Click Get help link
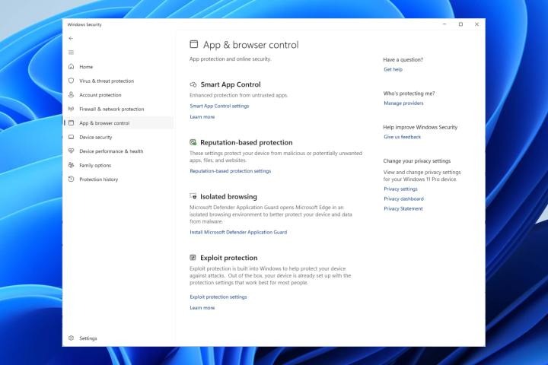Image resolution: width=548 pixels, height=365 pixels. pyautogui.click(x=393, y=69)
